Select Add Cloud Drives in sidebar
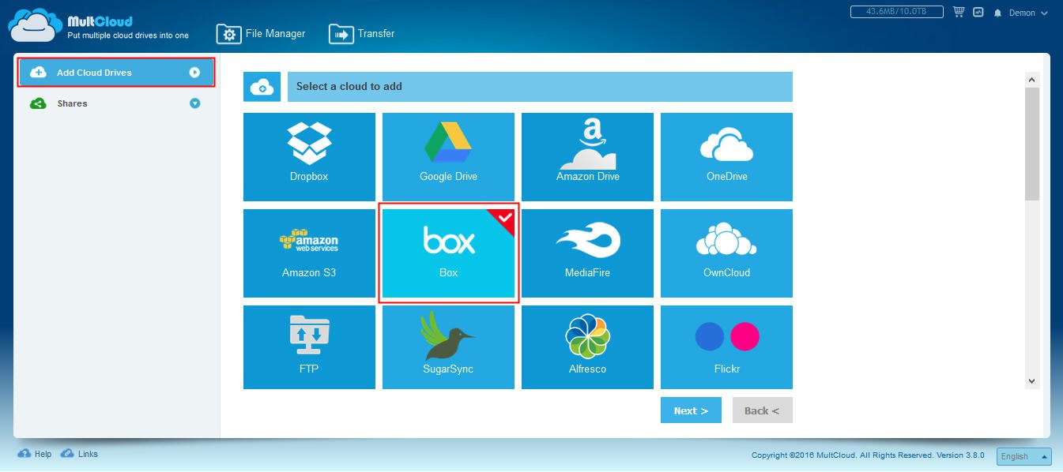Viewport: 1063px width, 472px height. [x=116, y=73]
